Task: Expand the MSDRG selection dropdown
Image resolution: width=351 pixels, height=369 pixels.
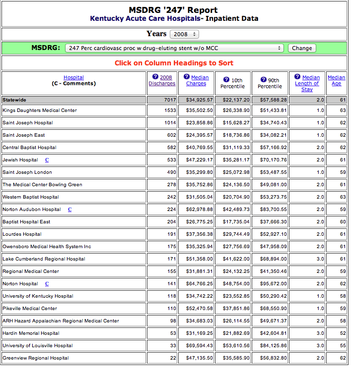Action: coord(174,48)
